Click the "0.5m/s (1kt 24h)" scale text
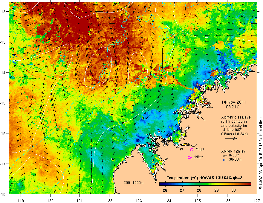Viewport: 263px width, 203px height. [x=234, y=134]
